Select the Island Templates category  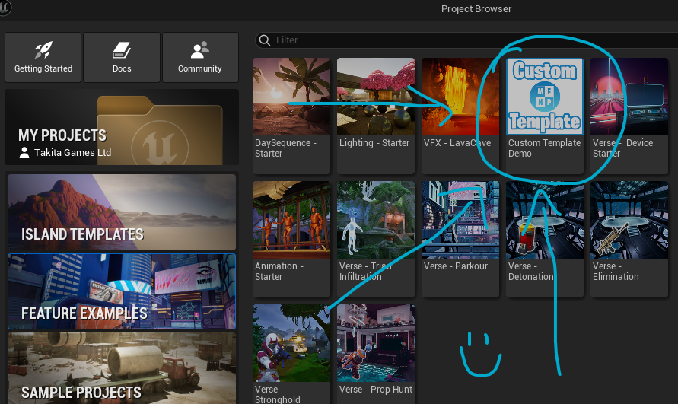tap(122, 212)
